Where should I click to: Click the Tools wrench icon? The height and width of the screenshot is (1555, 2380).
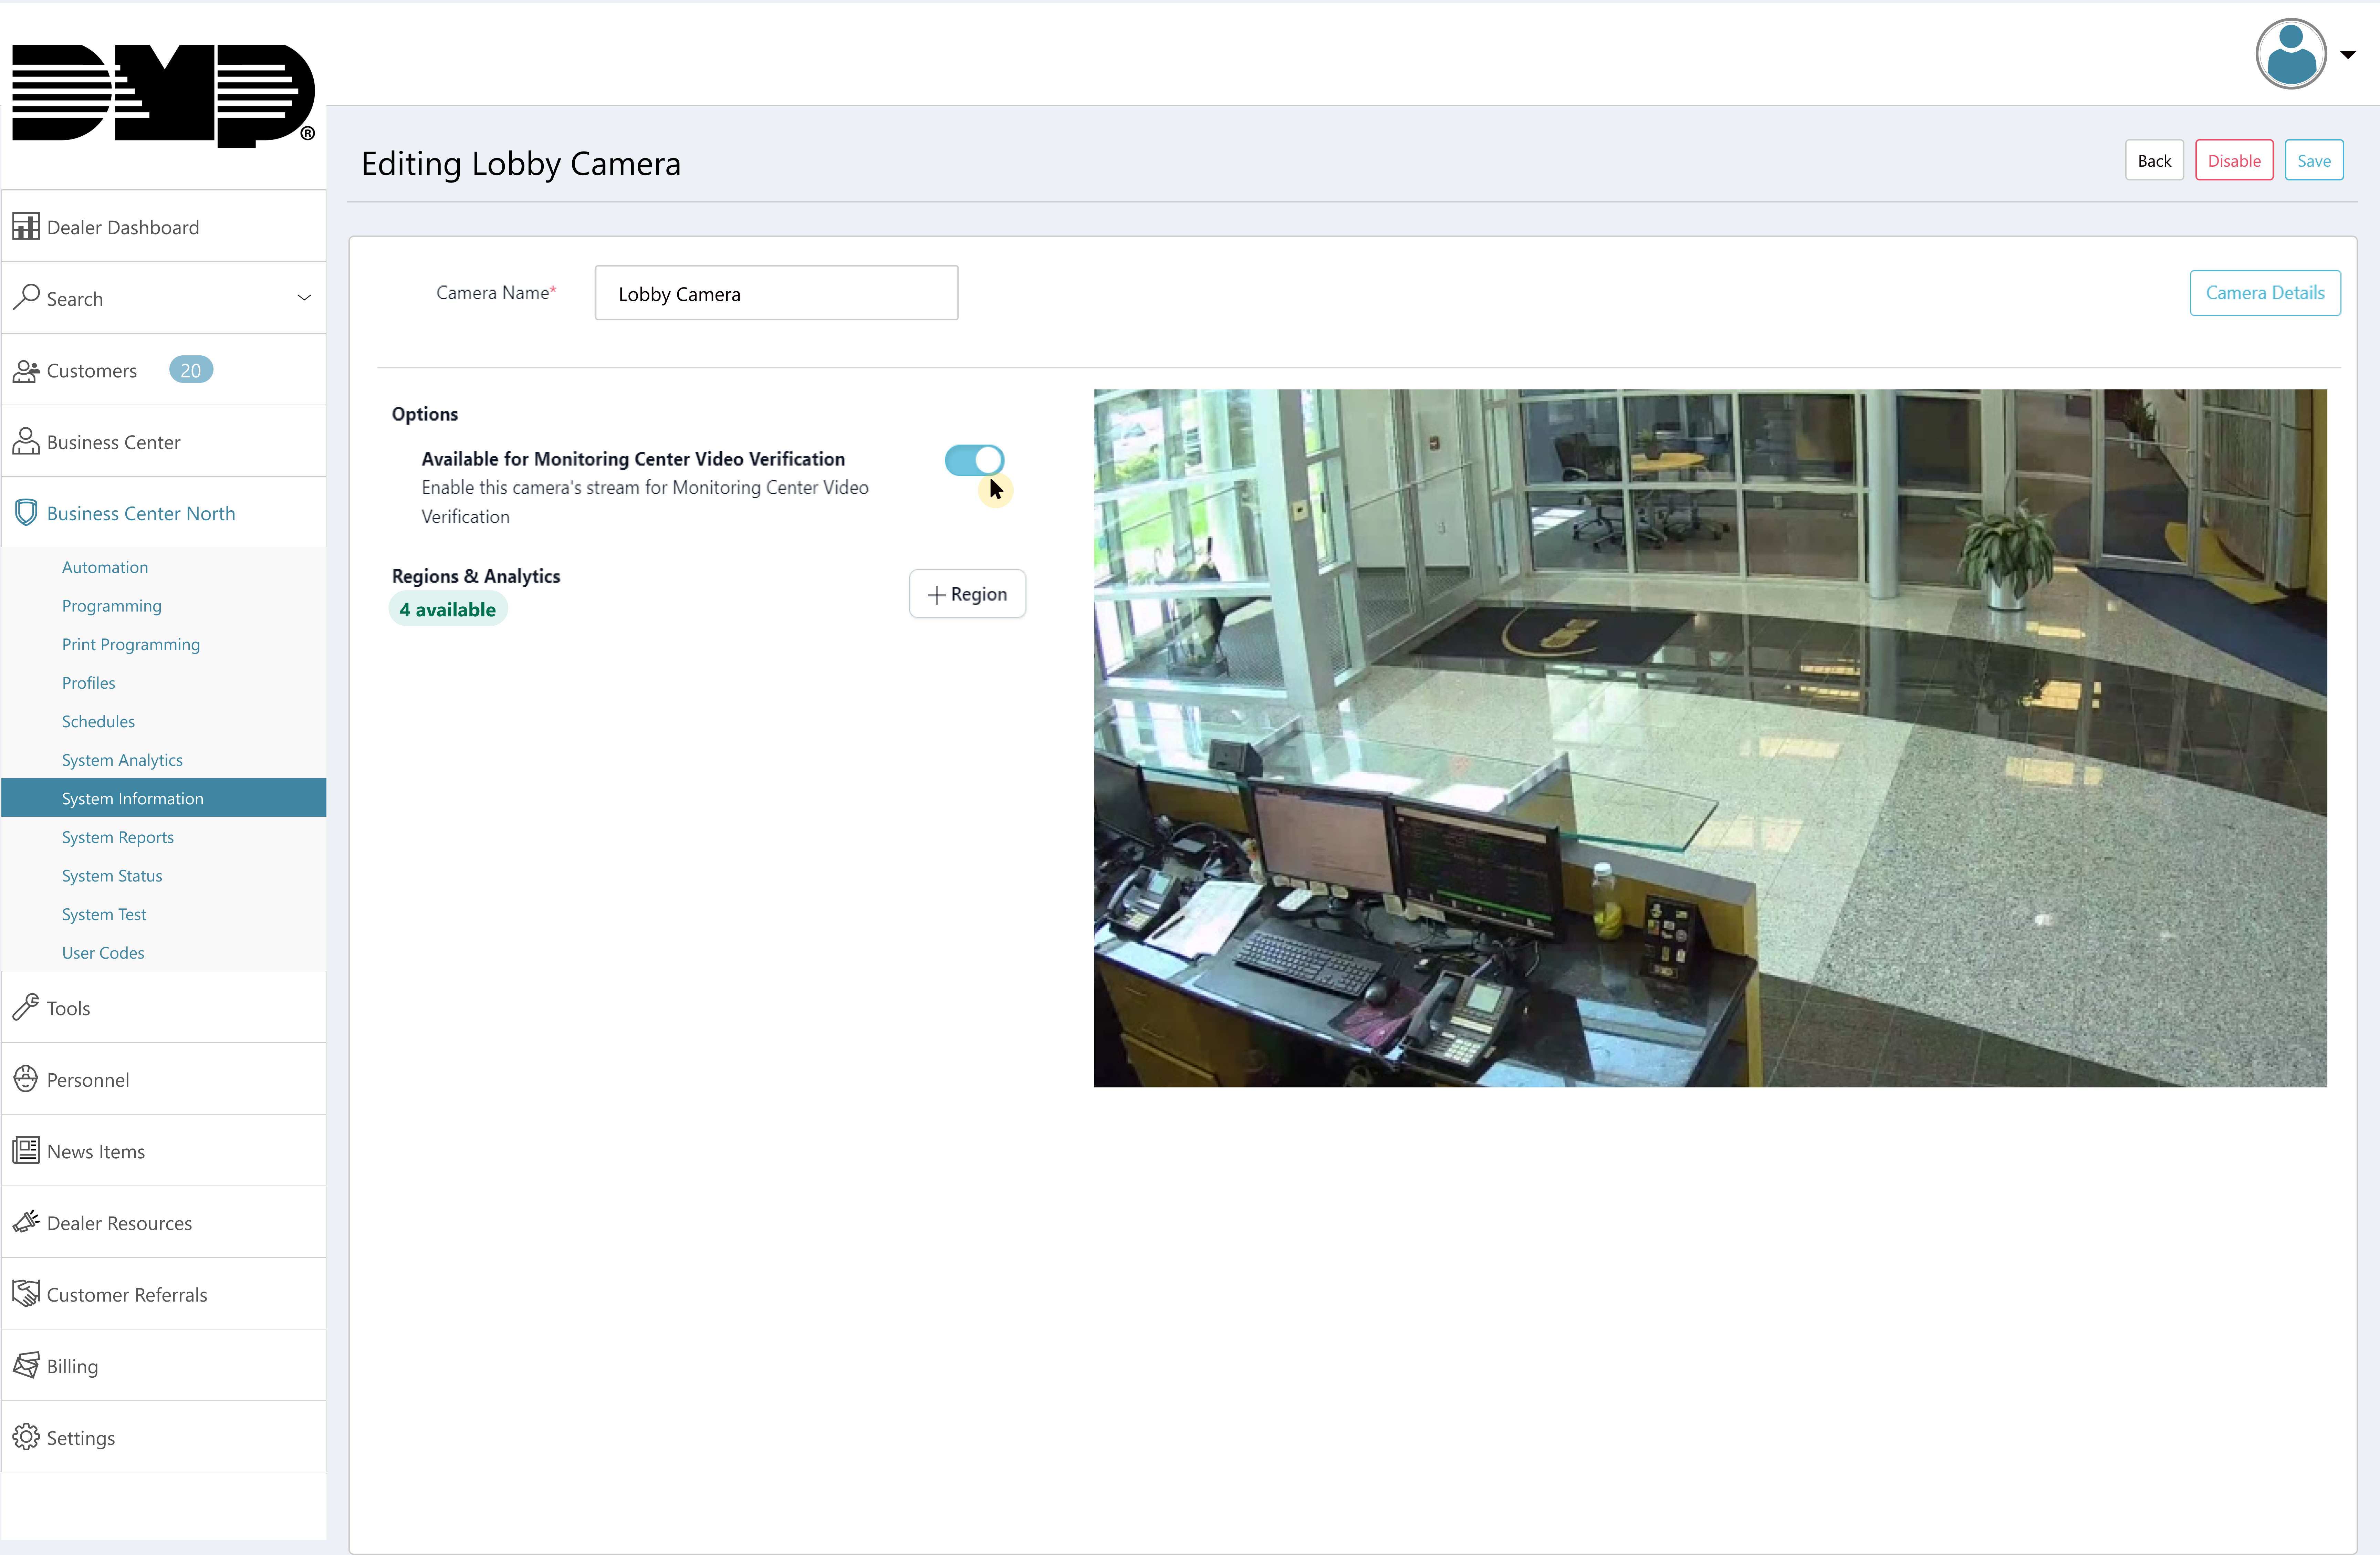click(x=26, y=1007)
